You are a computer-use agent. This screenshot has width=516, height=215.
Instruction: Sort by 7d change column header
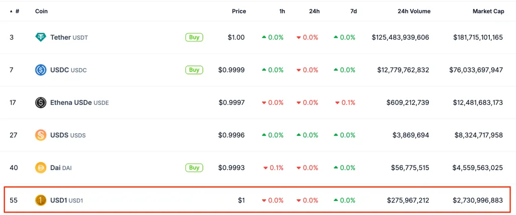(x=353, y=11)
